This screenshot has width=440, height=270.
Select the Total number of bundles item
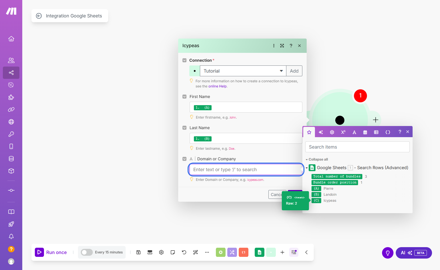[337, 177]
